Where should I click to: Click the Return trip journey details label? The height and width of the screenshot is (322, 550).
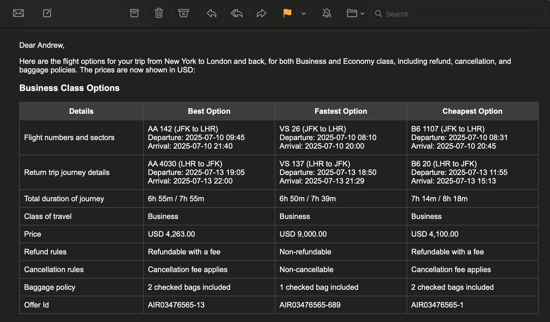pyautogui.click(x=67, y=172)
